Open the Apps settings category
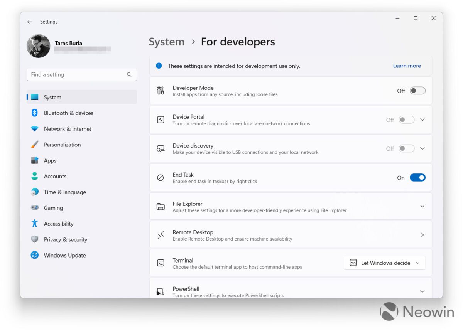The width and height of the screenshot is (463, 330). click(50, 160)
